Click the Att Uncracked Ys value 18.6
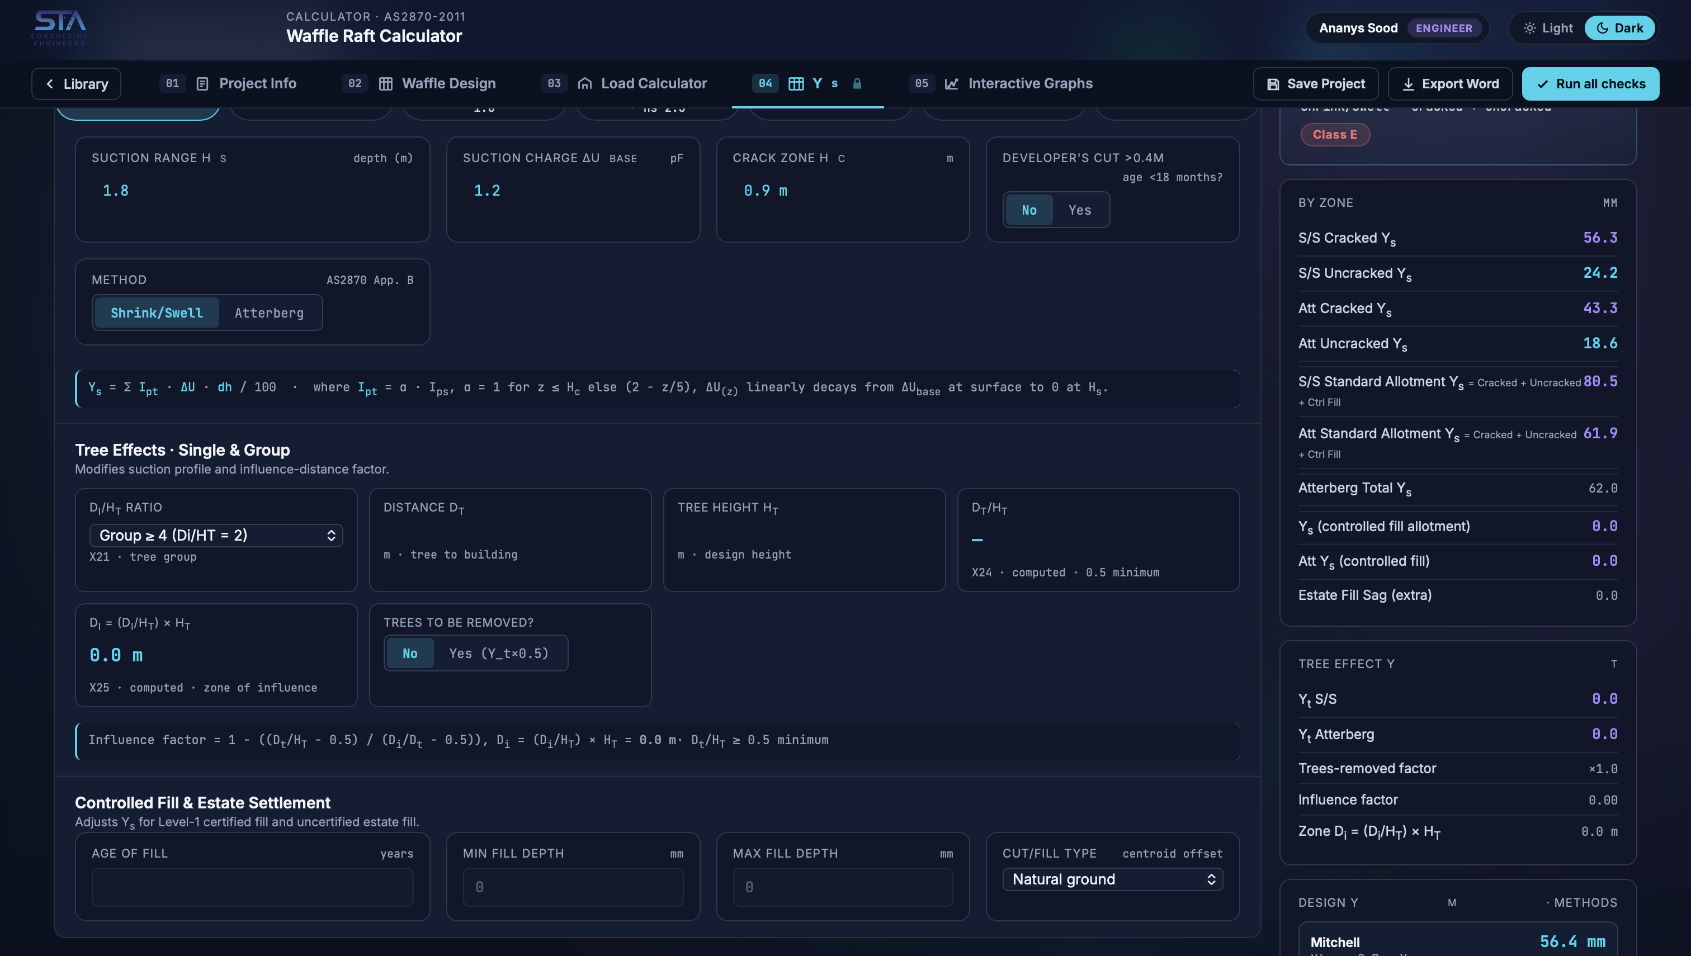The image size is (1691, 956). 1600,343
